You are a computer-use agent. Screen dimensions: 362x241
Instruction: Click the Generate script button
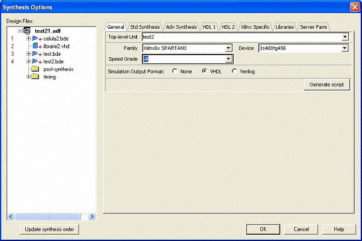tap(327, 85)
